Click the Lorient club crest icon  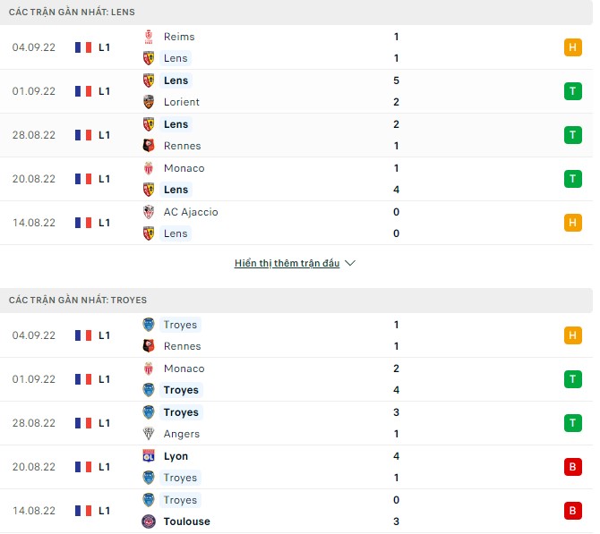[x=149, y=102]
